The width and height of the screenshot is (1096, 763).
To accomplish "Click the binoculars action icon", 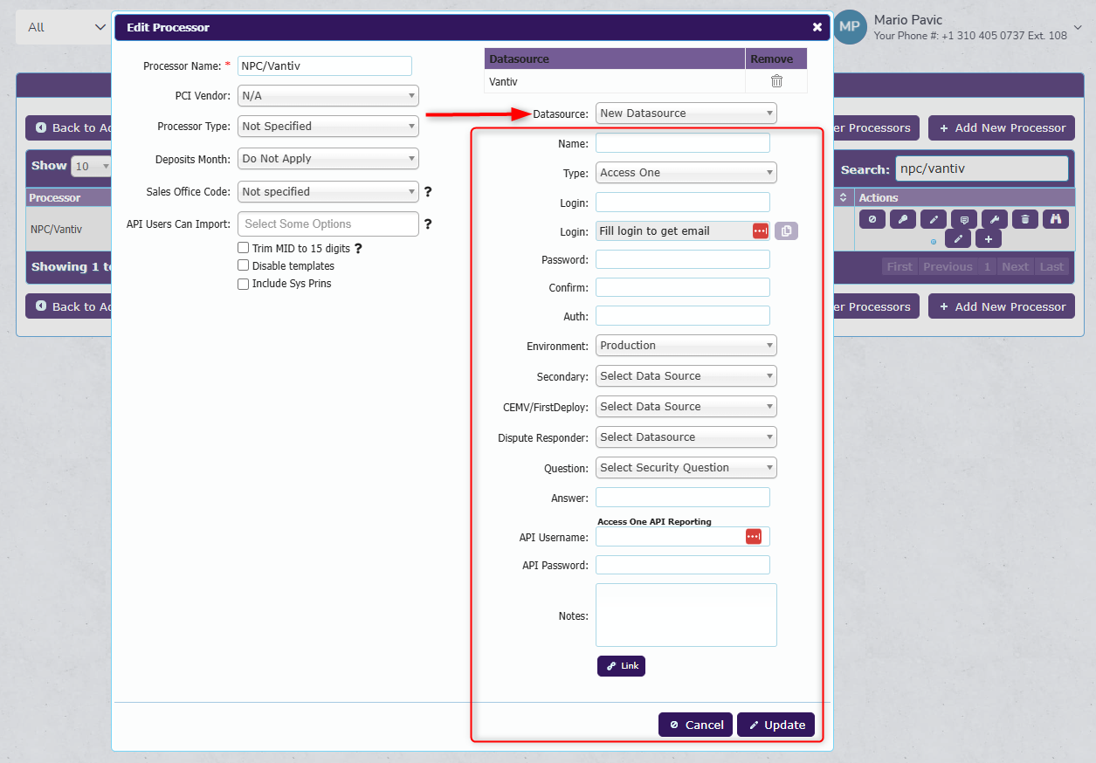I will tap(1056, 219).
